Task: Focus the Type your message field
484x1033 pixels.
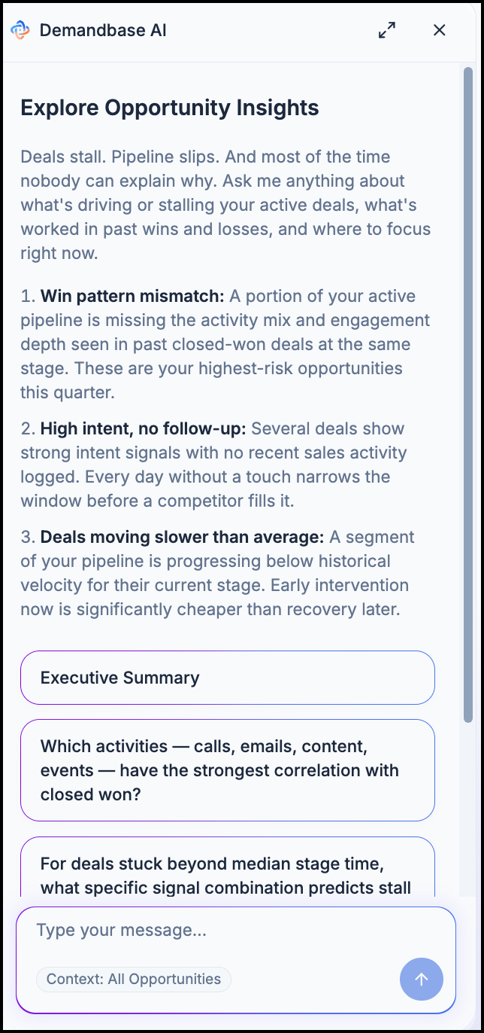Action: pos(235,931)
